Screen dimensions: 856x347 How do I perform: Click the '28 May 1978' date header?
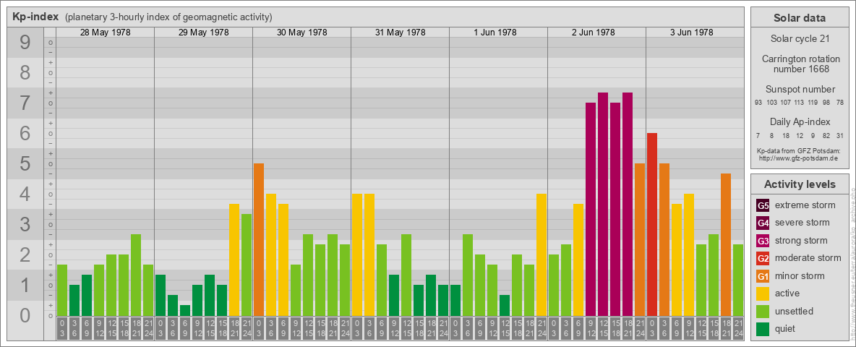tap(106, 33)
